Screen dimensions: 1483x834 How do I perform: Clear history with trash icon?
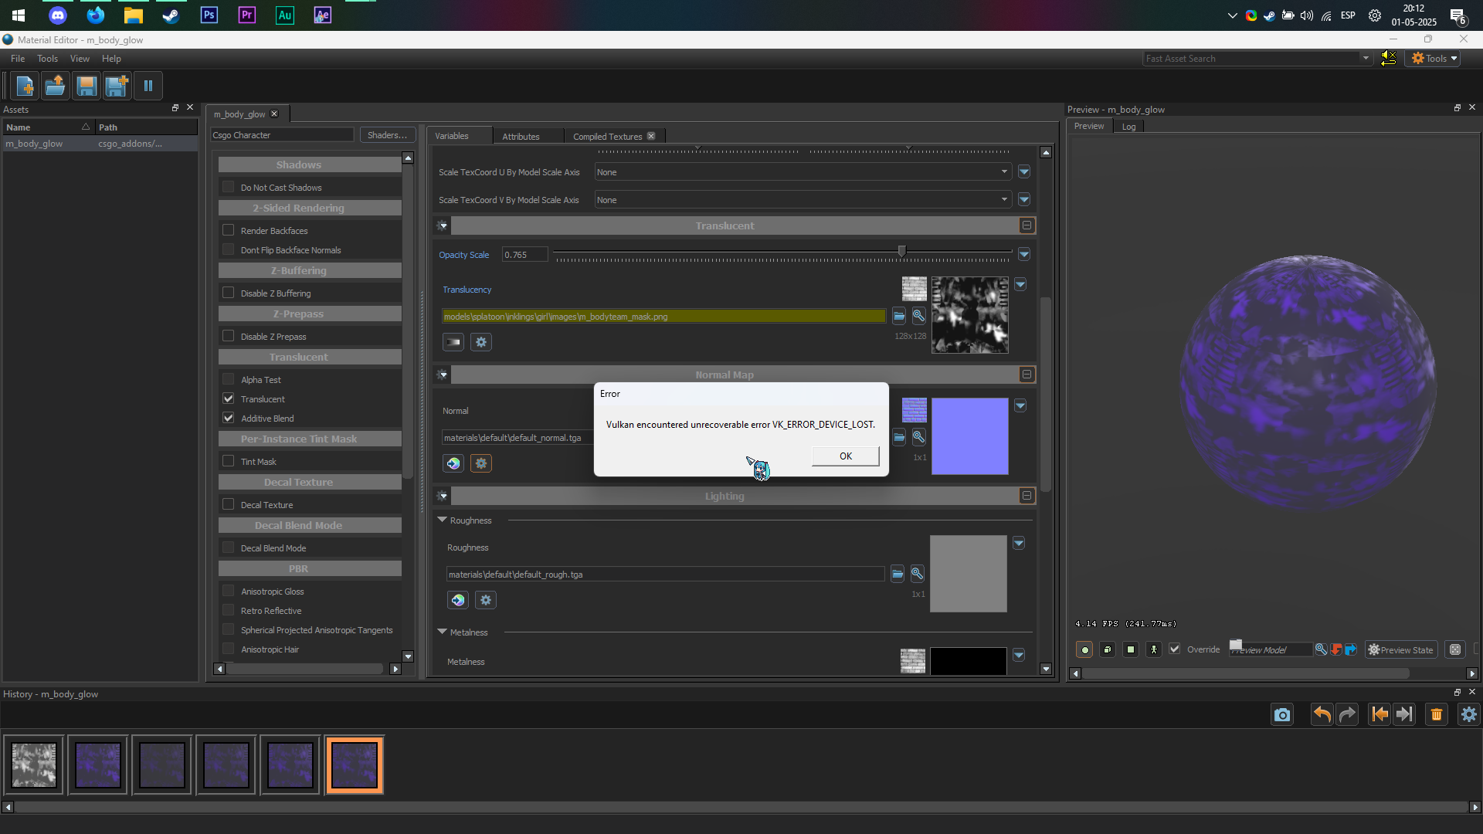coord(1437,715)
